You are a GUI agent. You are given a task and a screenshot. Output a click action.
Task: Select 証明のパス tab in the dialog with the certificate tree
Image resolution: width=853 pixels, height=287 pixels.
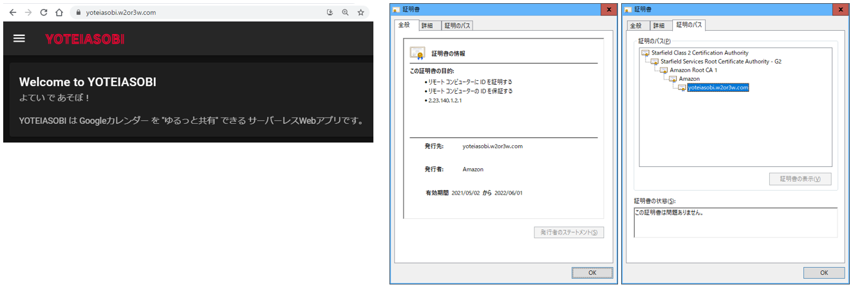tap(689, 25)
